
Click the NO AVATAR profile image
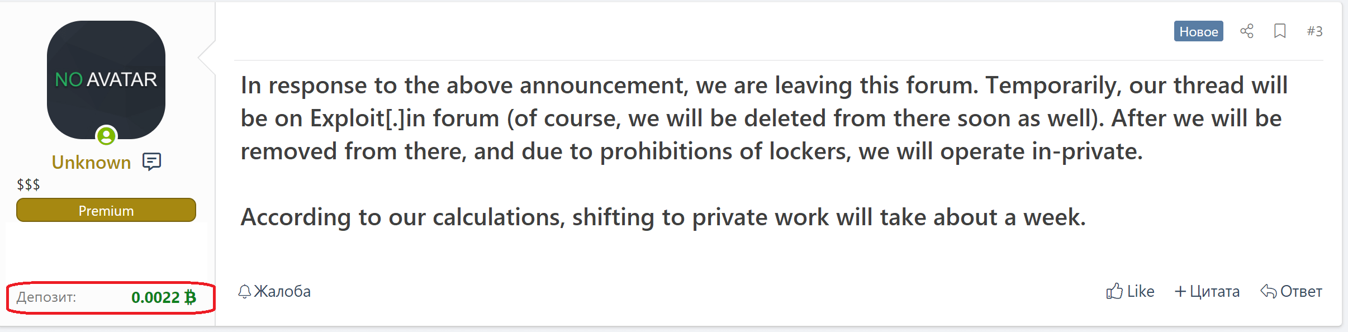tap(106, 80)
